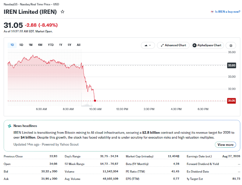Image resolution: width=242 pixels, height=185 pixels.
Task: Click the Bid value 30.32 x 200
Action: click(49, 172)
